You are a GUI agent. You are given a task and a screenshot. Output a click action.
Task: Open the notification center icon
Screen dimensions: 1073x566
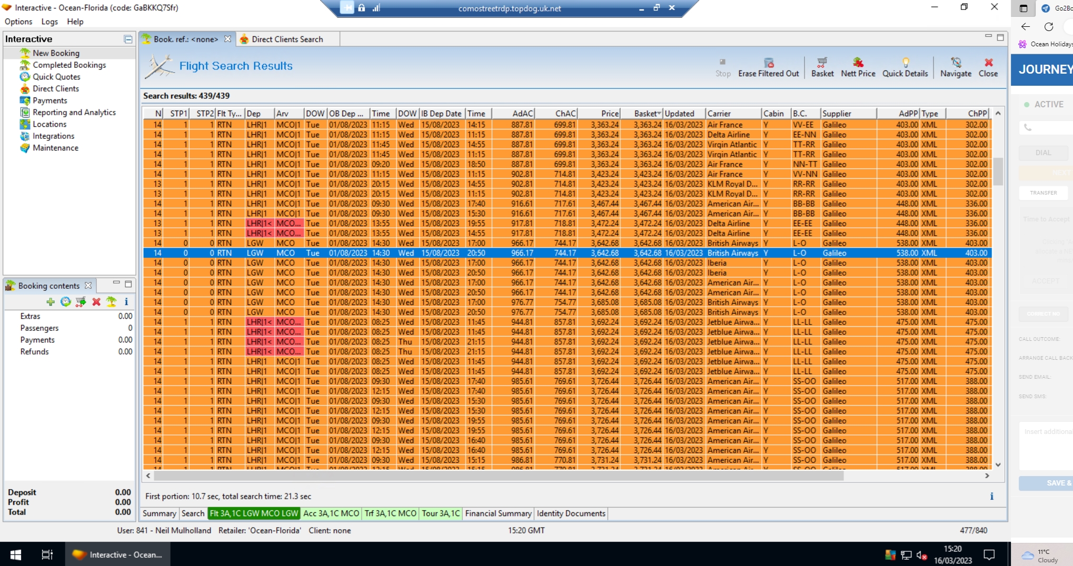pyautogui.click(x=989, y=554)
